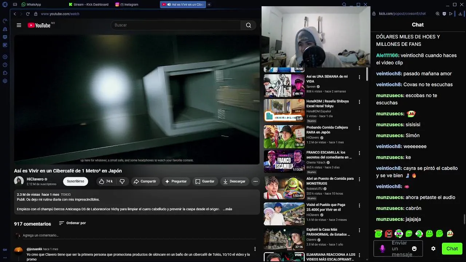Dislike the video with thumbs-down button

tap(122, 181)
